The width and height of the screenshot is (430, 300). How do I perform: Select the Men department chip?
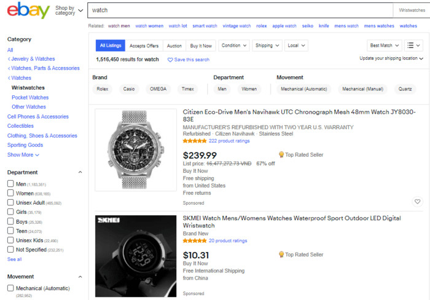[x=222, y=89]
